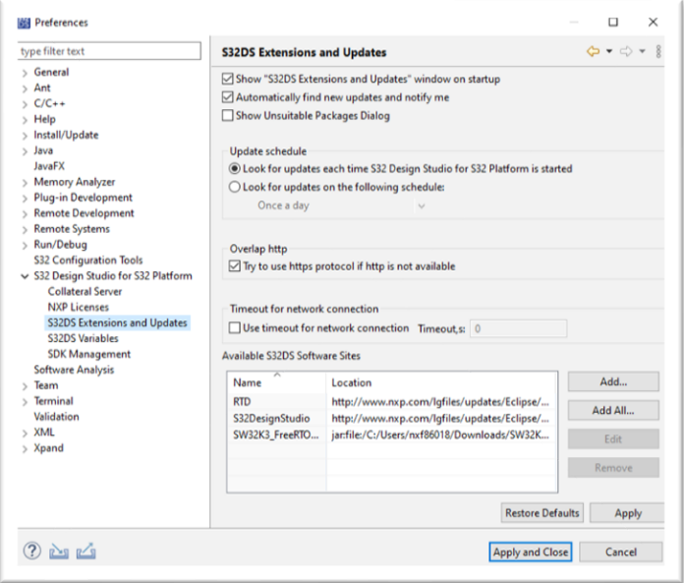Select S32 Configuration Tools item

point(88,261)
